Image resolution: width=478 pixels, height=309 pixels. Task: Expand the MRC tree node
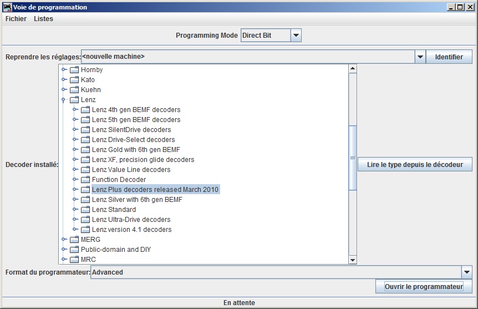64,260
